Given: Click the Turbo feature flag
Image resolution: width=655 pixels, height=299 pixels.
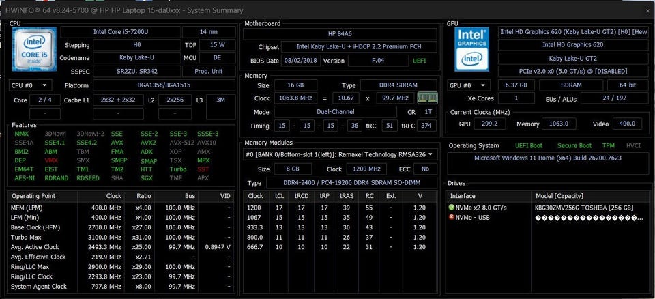Looking at the screenshot, I should 178,169.
